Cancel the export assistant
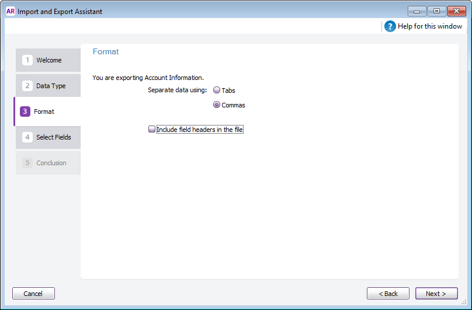Screen dimensions: 472x310 (x=33, y=294)
